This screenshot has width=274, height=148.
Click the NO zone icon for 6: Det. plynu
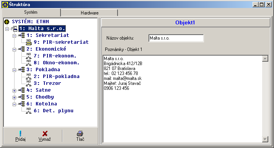click(x=29, y=111)
